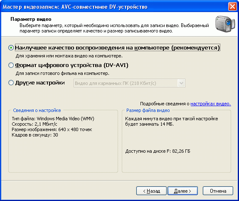This screenshot has width=239, height=201.
Task: Click the "Размер изображения: 640 x 480" text
Action: [52, 129]
